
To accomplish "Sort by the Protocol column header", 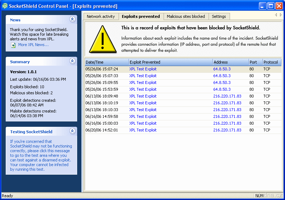I will click(271, 62).
